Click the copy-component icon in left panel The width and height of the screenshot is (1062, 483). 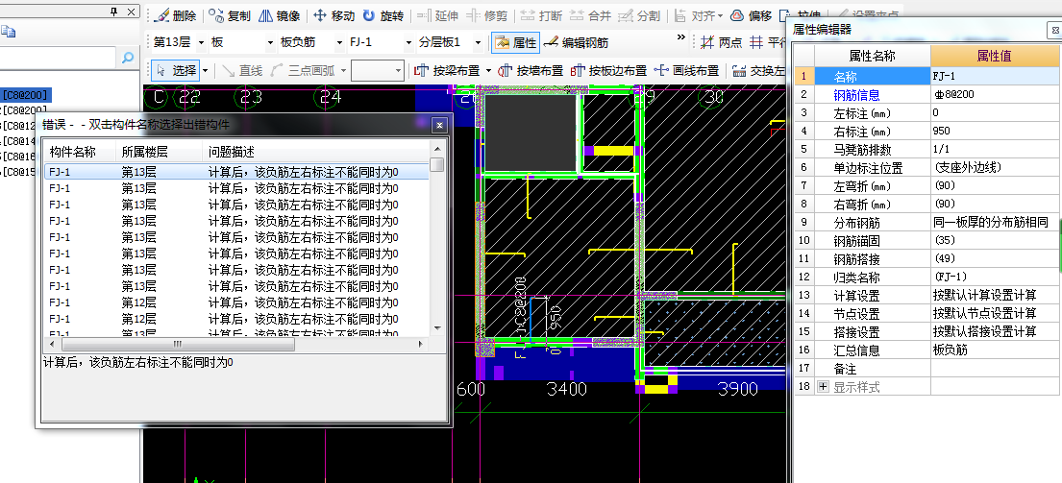[8, 31]
